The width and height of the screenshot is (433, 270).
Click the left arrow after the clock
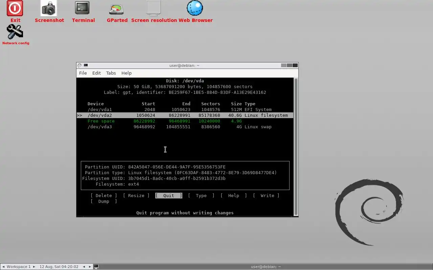click(84, 267)
